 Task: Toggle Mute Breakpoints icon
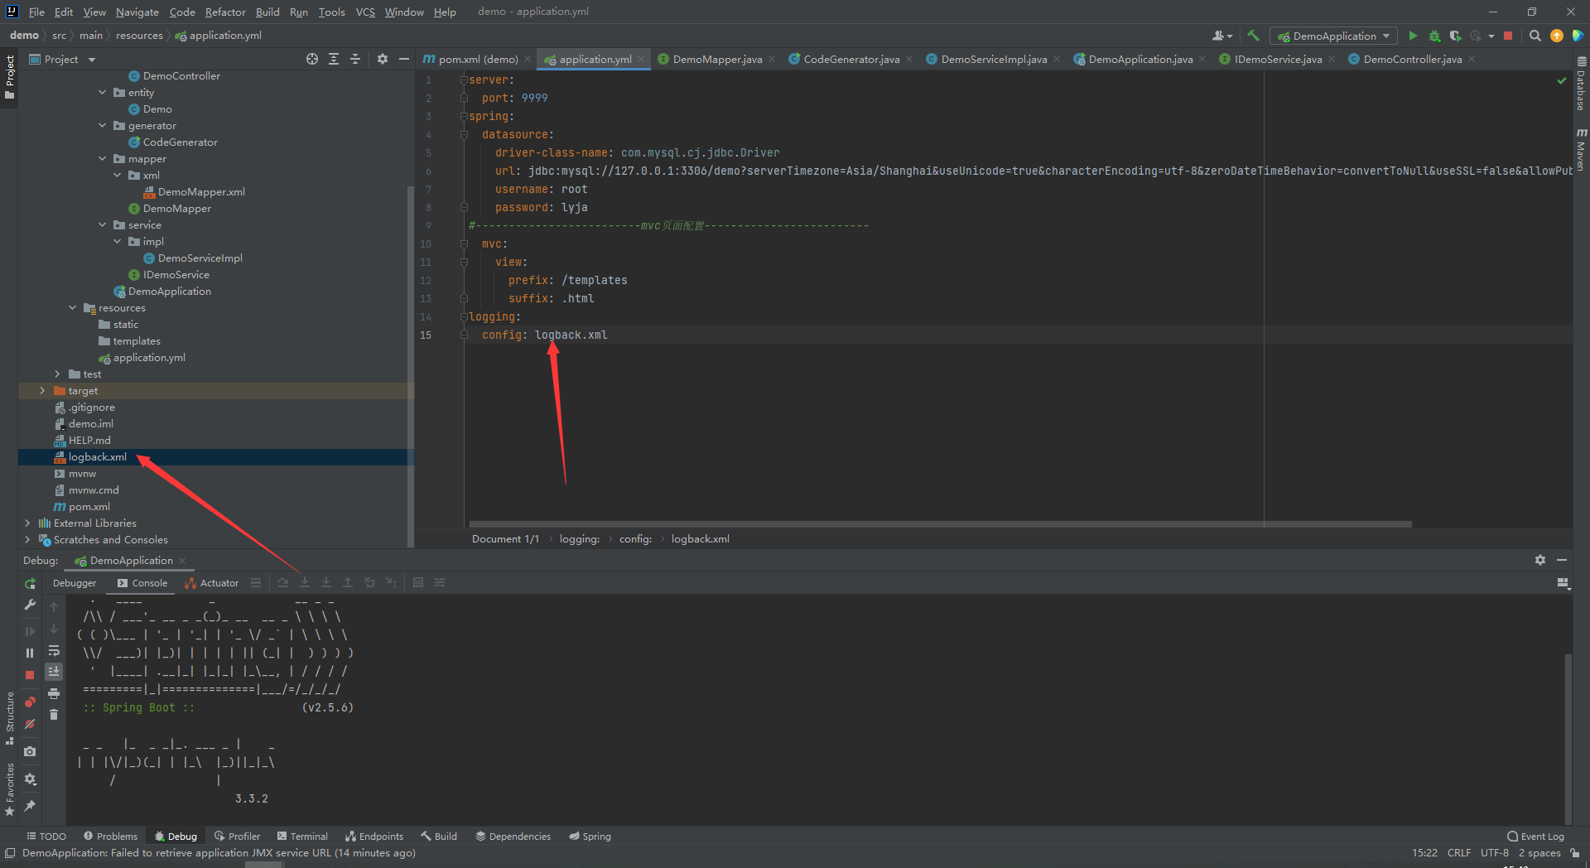pos(30,724)
